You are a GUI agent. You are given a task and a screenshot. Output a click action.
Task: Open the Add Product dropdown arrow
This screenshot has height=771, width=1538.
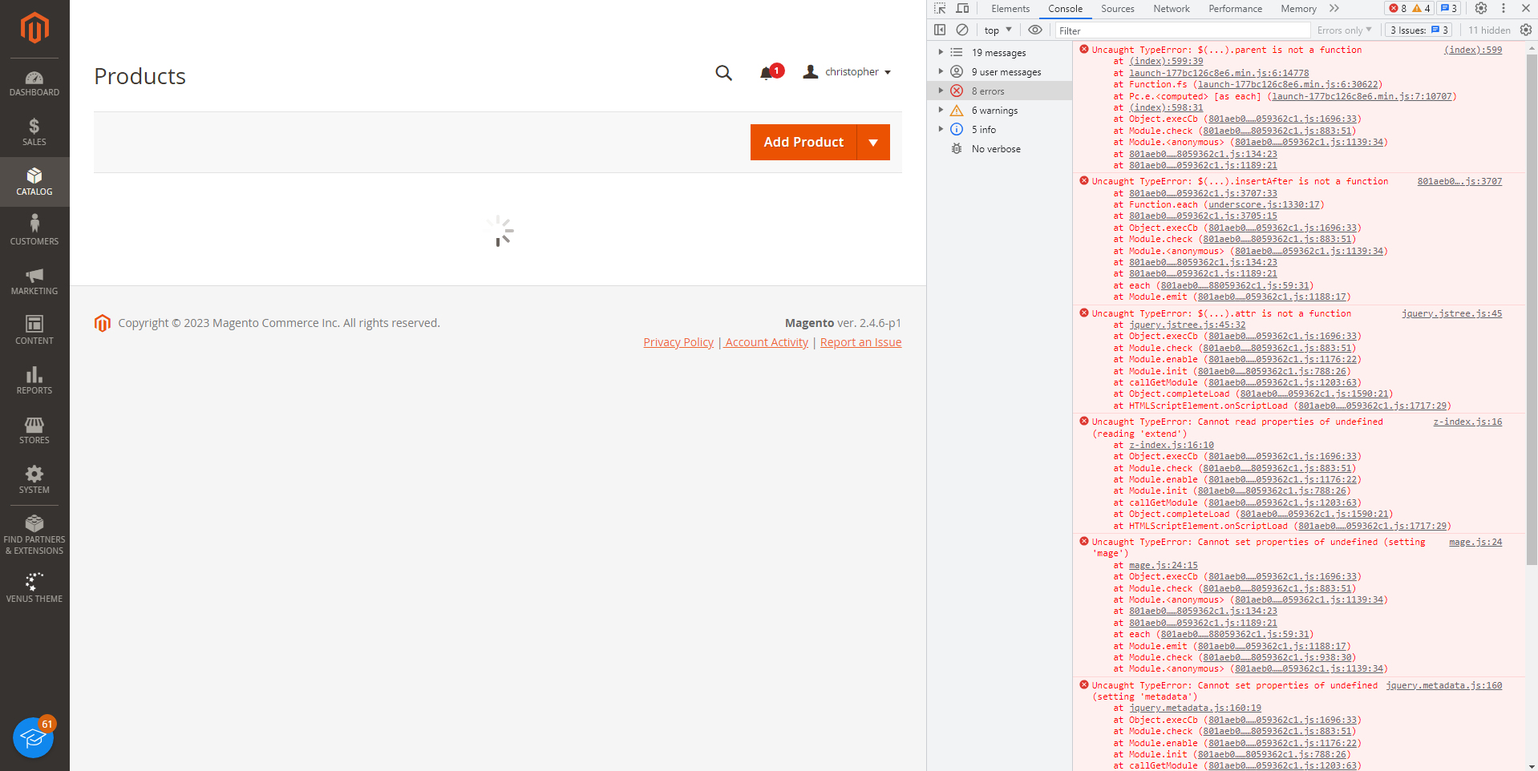(x=873, y=143)
